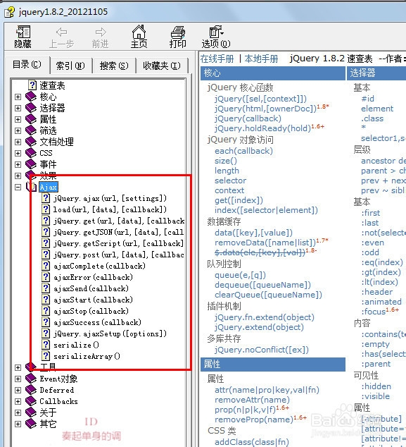Open the 在线手册 link
This screenshot has height=447, width=406.
pyautogui.click(x=217, y=59)
